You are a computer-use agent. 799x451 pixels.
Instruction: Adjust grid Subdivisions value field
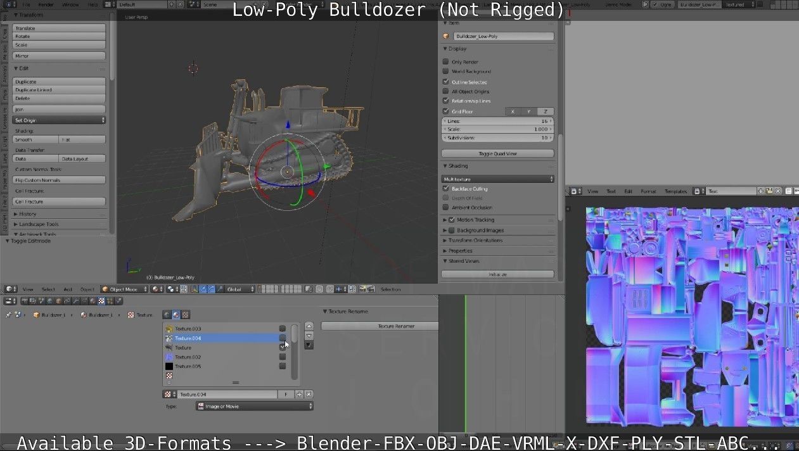pos(497,137)
